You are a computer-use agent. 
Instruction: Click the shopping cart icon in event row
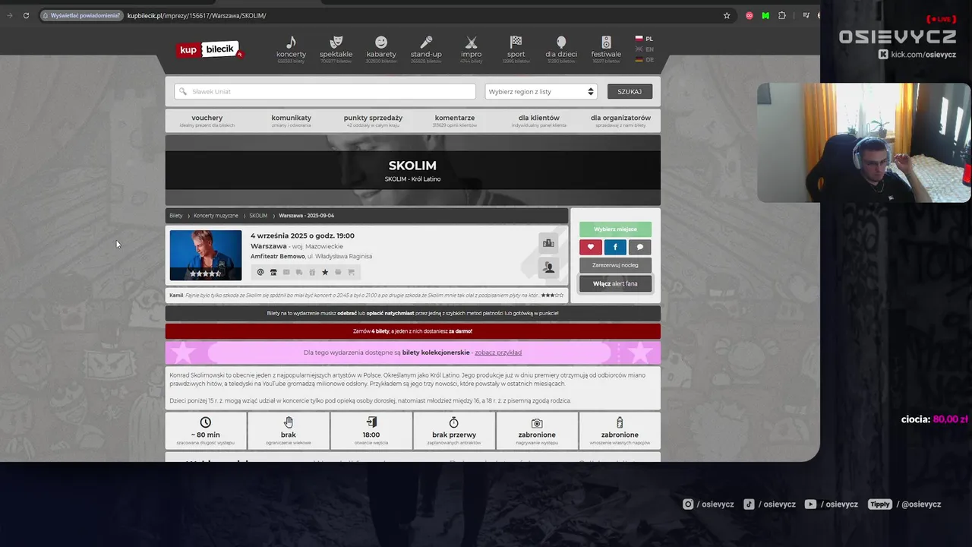[351, 272]
